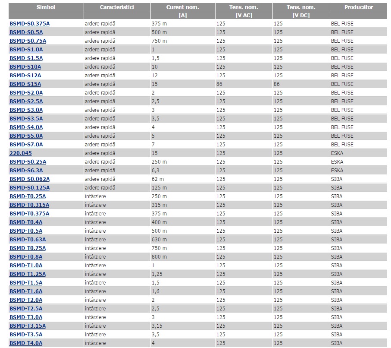The width and height of the screenshot is (391, 348).
Task: Select the 1,25 current value
Action: pos(157,274)
